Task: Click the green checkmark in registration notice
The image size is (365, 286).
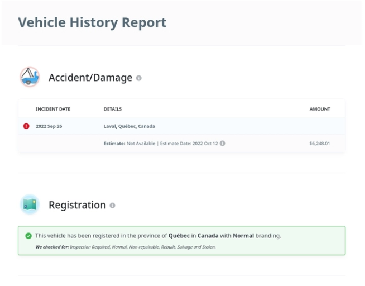Action: (29, 236)
